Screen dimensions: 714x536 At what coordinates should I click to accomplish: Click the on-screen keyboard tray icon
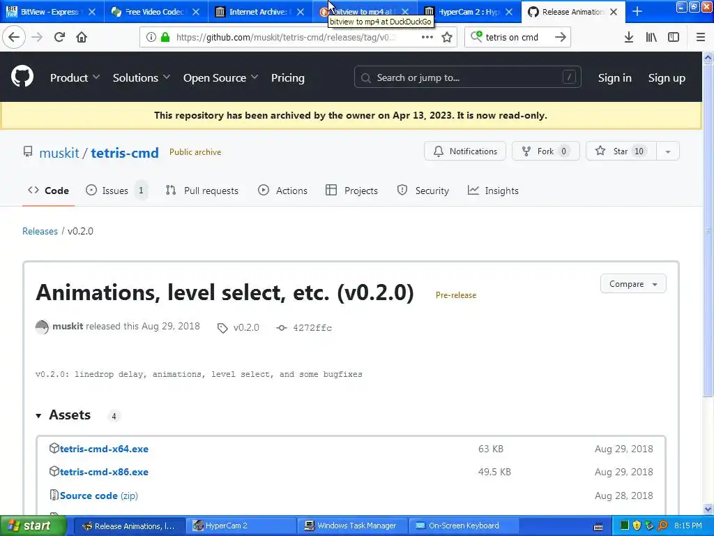pos(598,526)
